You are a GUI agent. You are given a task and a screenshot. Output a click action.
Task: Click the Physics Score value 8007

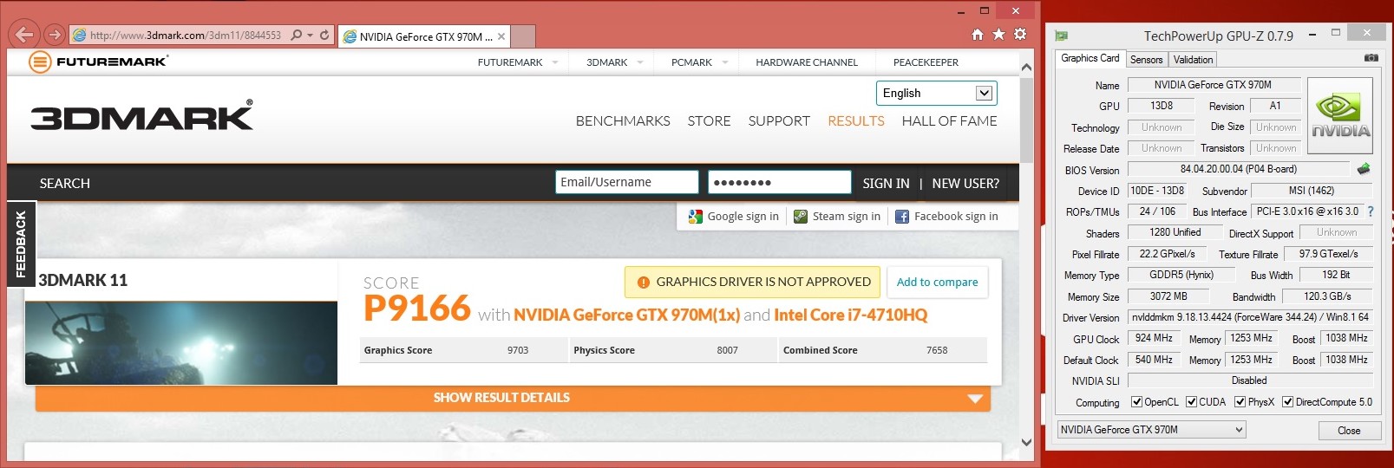727,350
